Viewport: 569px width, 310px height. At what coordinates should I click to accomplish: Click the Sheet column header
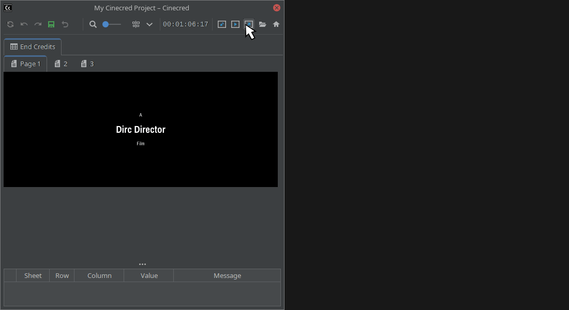pyautogui.click(x=33, y=275)
